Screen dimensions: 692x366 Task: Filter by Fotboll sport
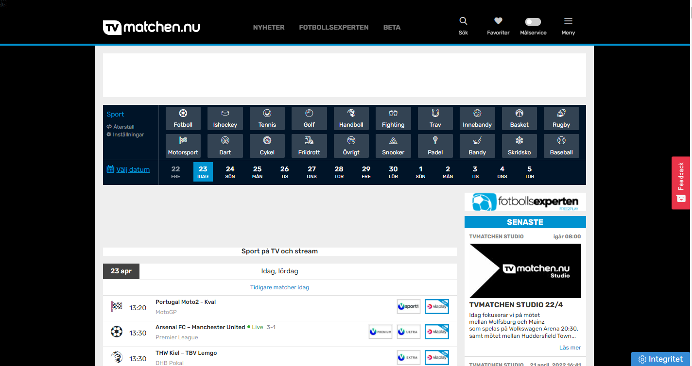pos(183,118)
